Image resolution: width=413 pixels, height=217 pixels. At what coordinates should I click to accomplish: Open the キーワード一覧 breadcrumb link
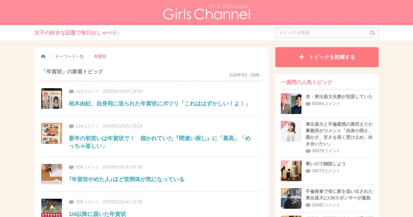(x=70, y=56)
